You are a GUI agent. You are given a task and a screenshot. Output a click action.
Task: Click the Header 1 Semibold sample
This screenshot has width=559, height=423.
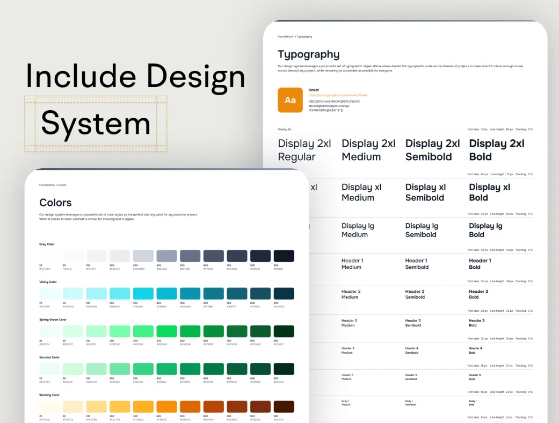coord(417,264)
